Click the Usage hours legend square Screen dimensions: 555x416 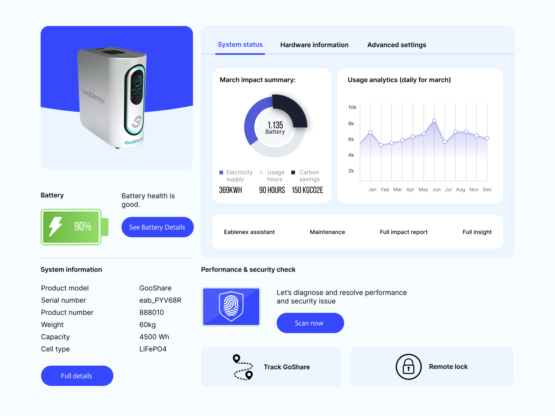[261, 173]
